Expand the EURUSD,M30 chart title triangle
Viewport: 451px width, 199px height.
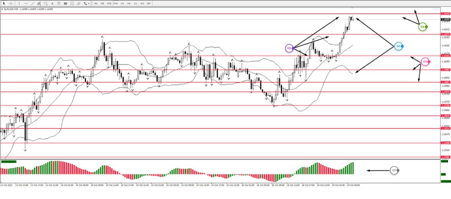click(2, 9)
